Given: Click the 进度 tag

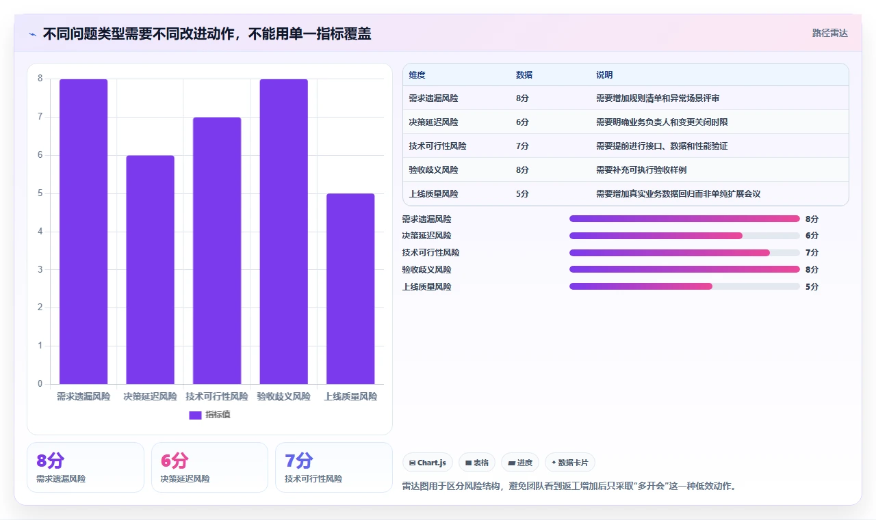Looking at the screenshot, I should click(520, 463).
